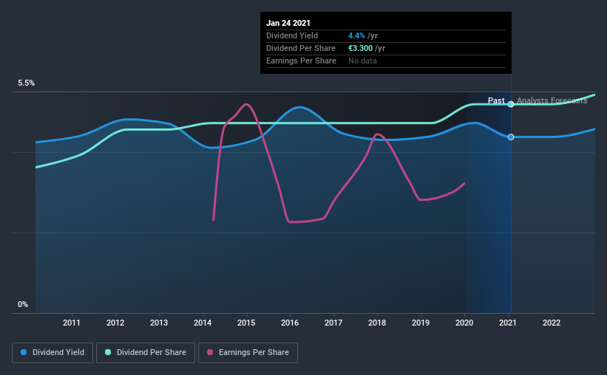Click the 2014 axis label
Image resolution: width=607 pixels, height=375 pixels.
click(x=203, y=323)
